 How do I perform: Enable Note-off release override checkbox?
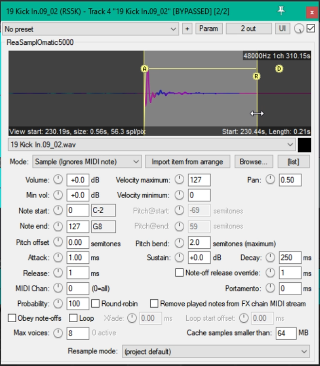click(x=179, y=272)
